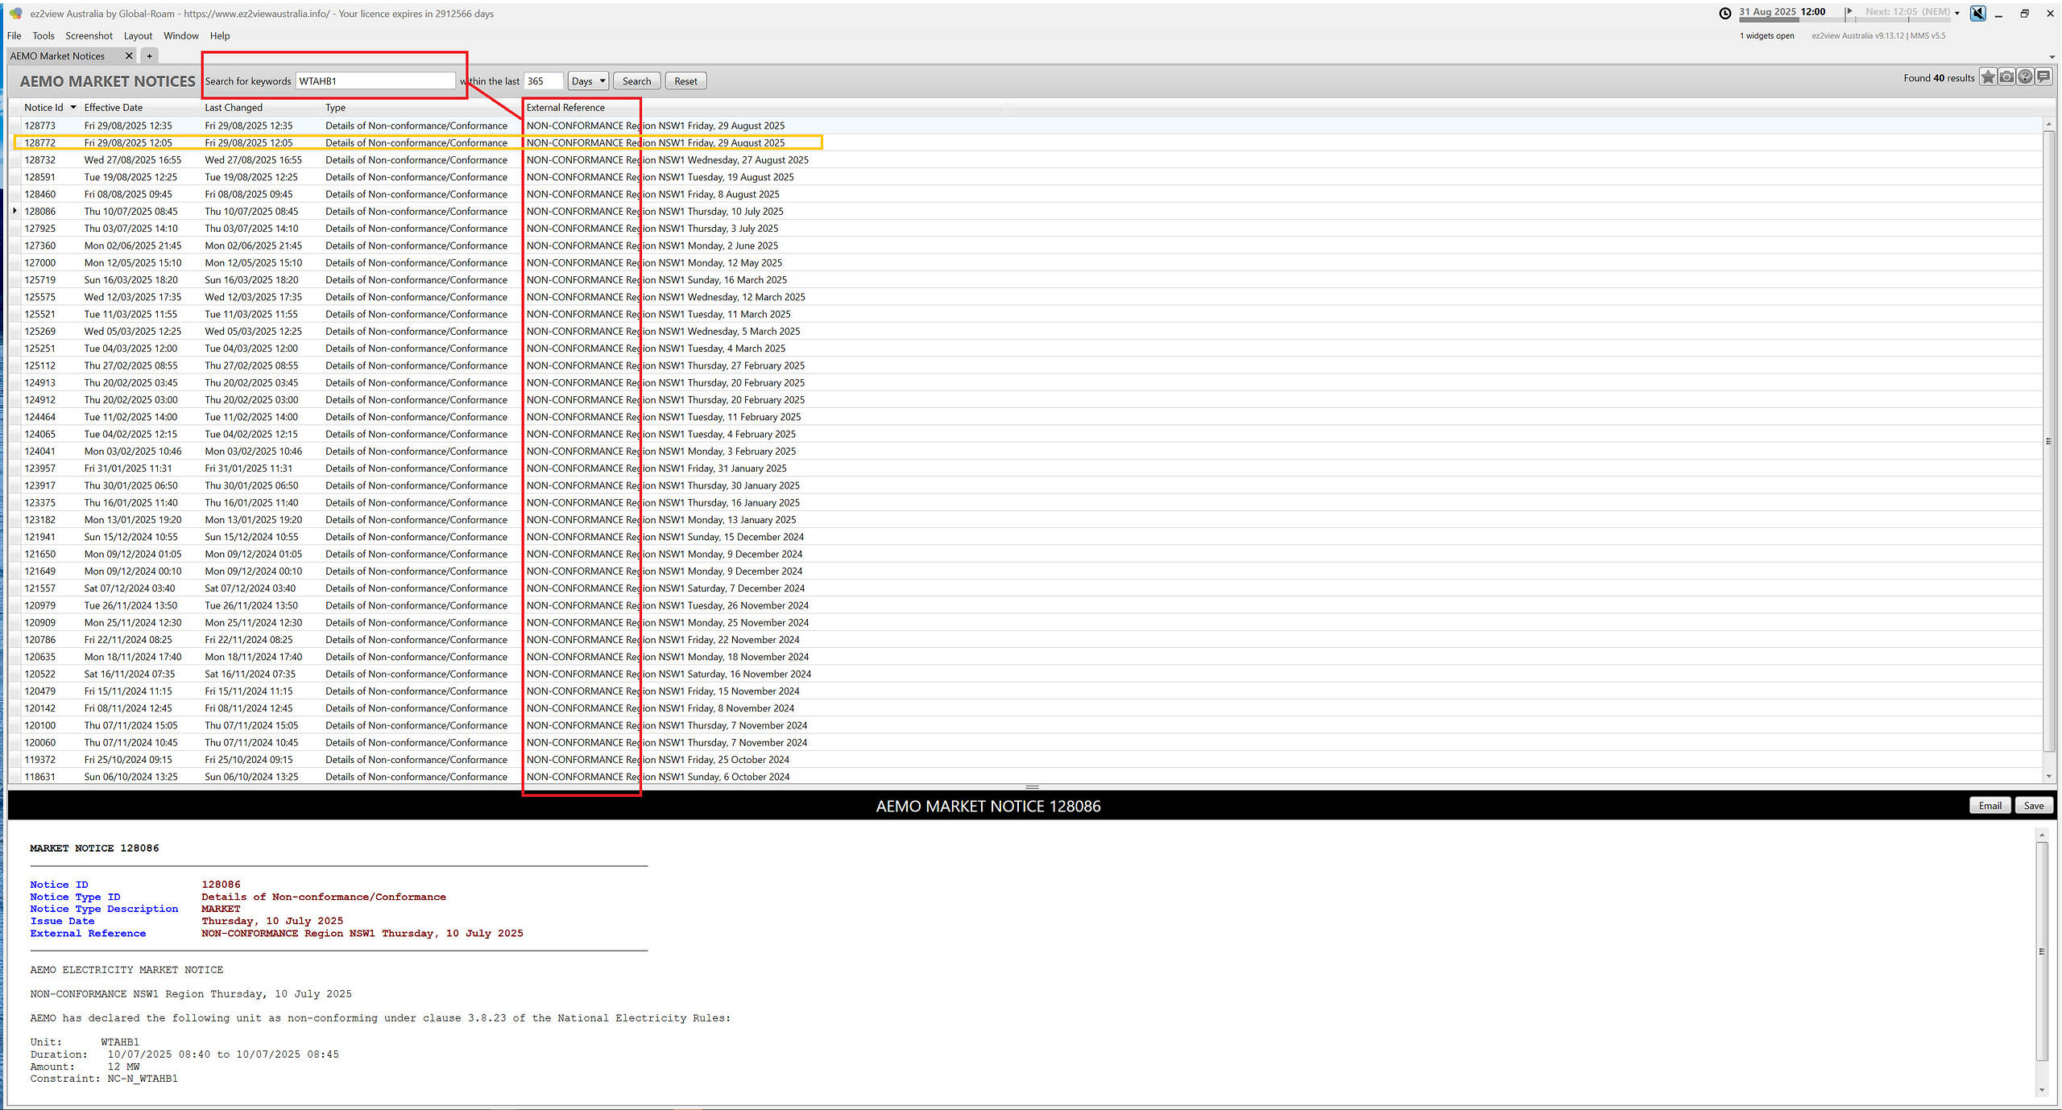The height and width of the screenshot is (1110, 2062).
Task: Click the notice detail pane scroll up arrow
Action: point(2042,835)
